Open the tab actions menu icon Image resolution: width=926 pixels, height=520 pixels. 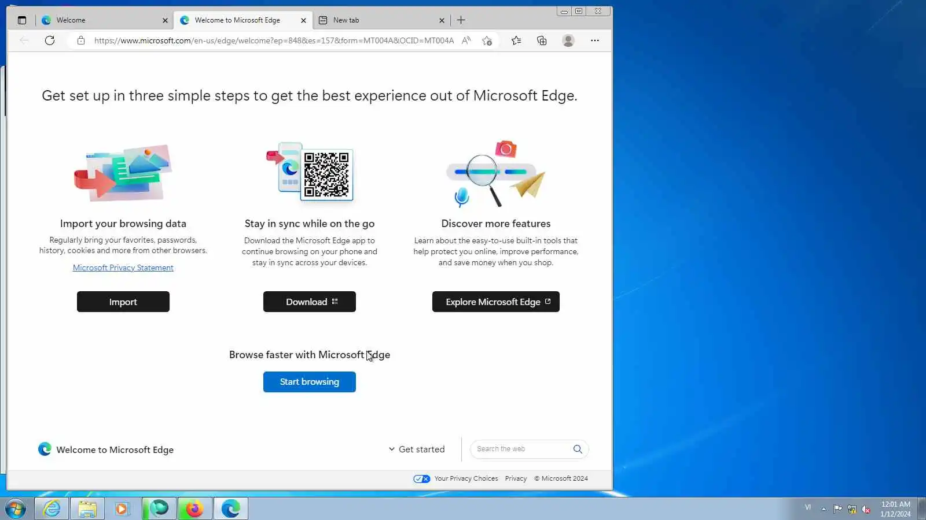click(x=22, y=20)
